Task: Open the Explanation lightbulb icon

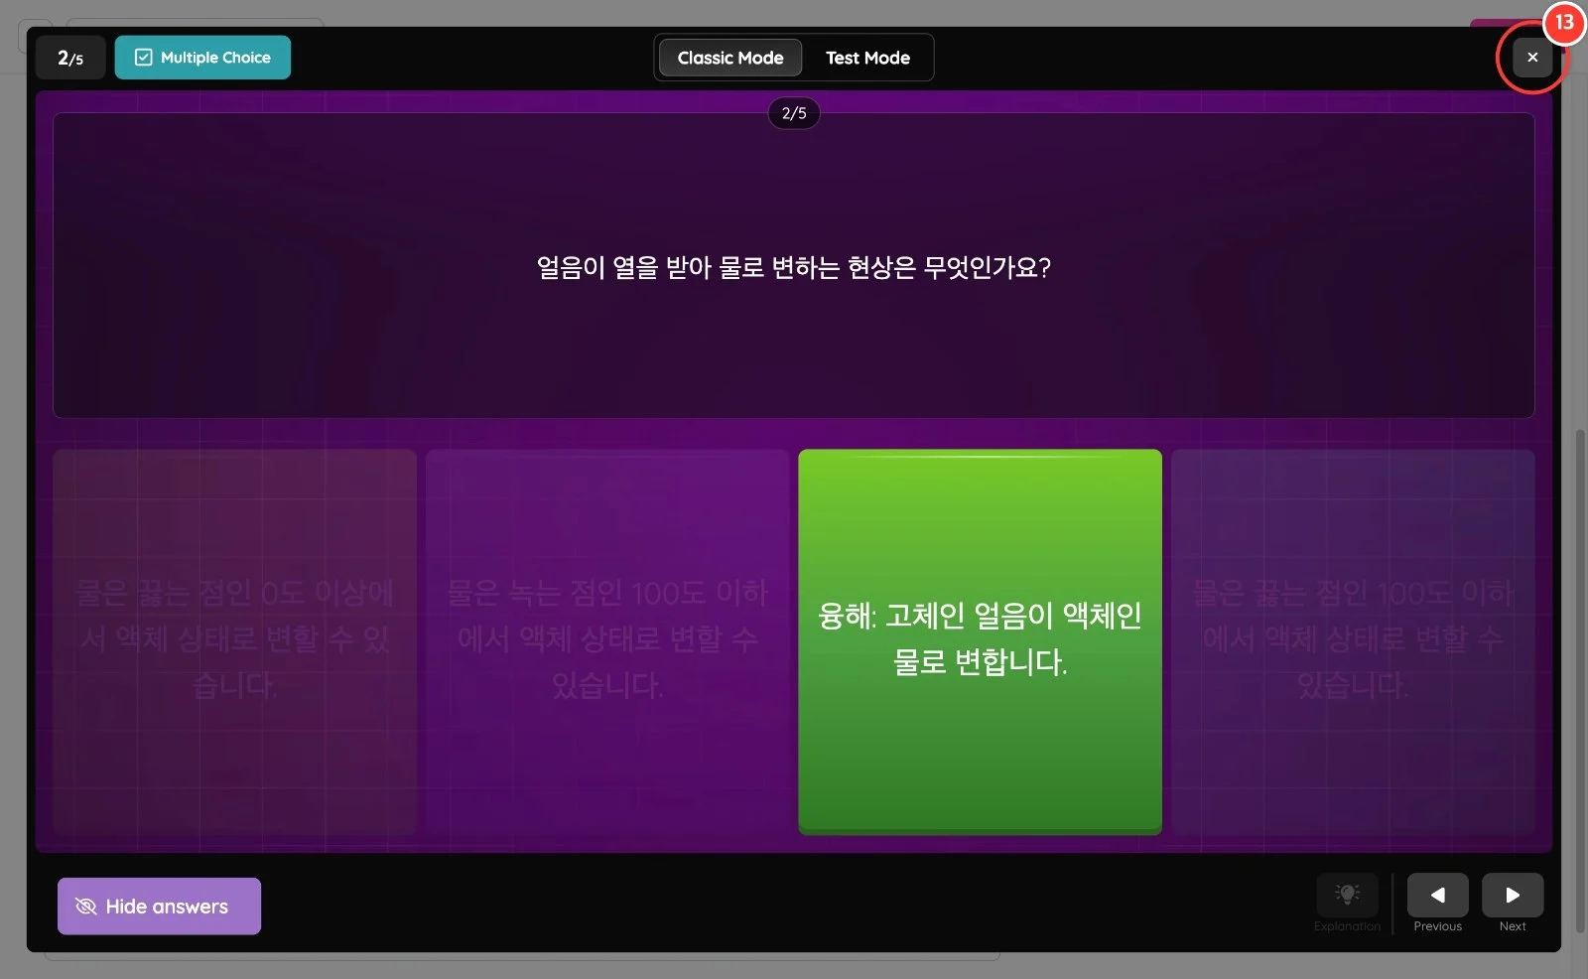Action: 1347,896
